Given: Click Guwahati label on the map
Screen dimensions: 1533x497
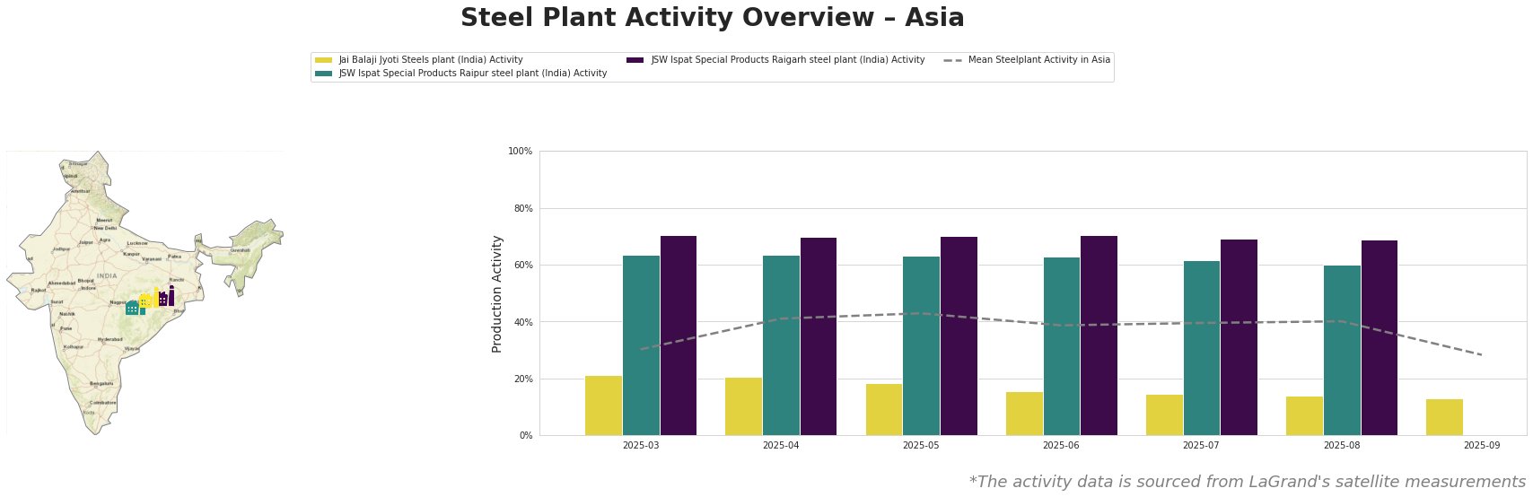Looking at the screenshot, I should 240,250.
